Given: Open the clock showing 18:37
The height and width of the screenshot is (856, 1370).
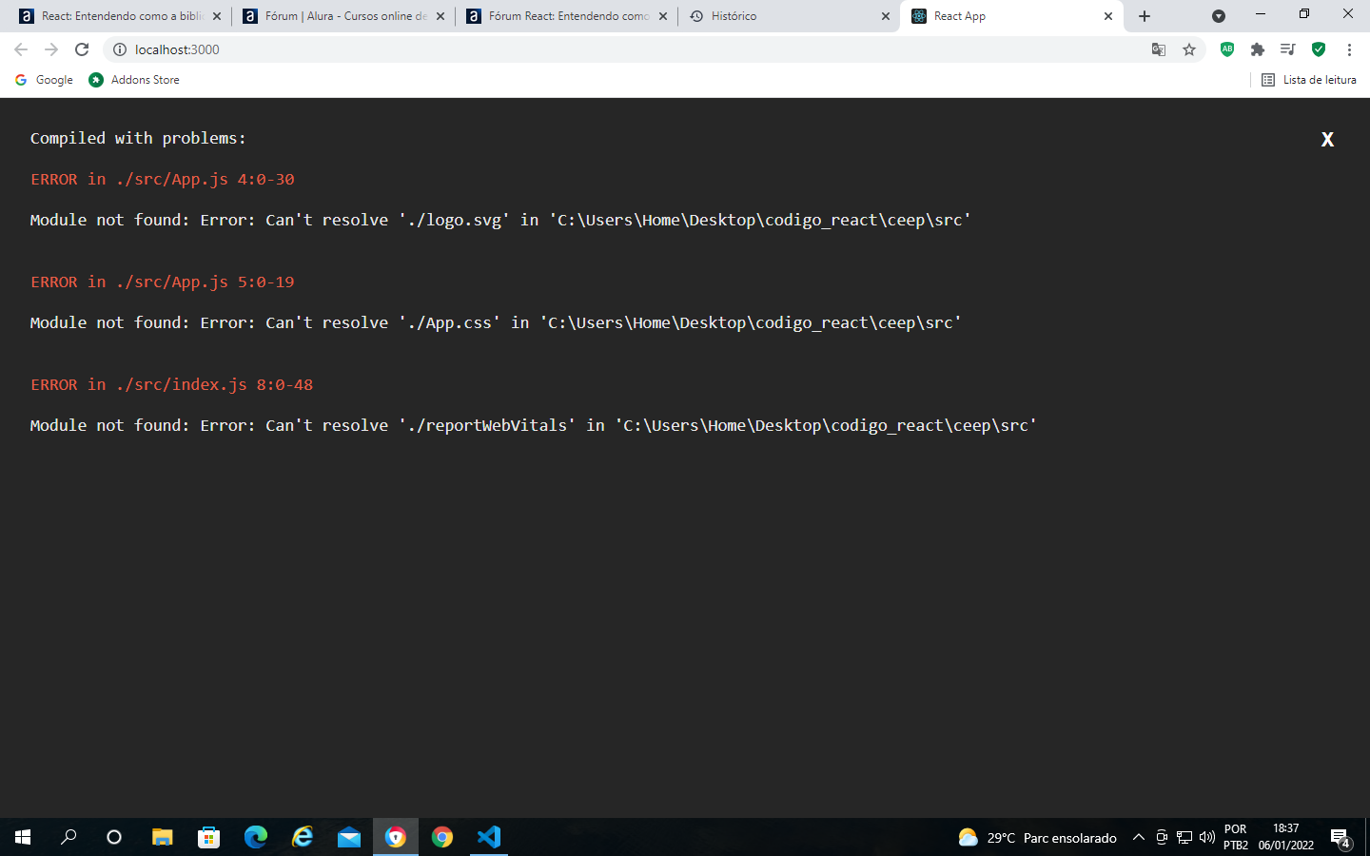Looking at the screenshot, I should click(1286, 837).
